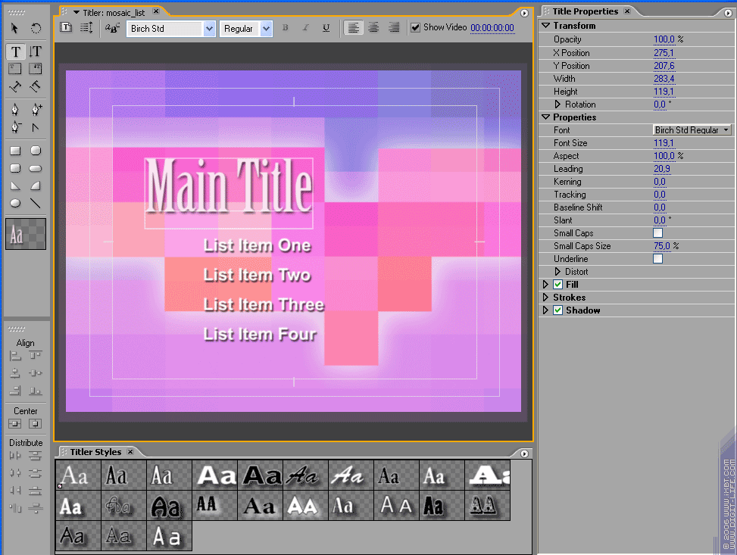Select the Wedge tool
This screenshot has height=555, width=737.
click(x=15, y=186)
